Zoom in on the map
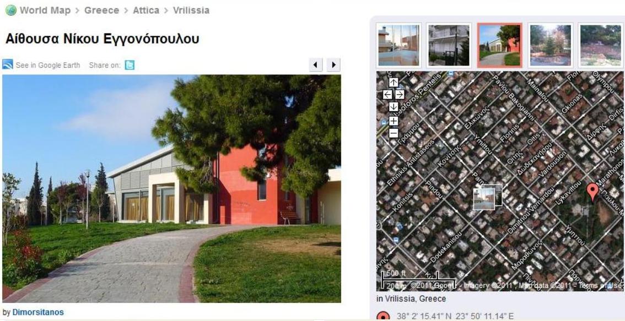 point(394,121)
